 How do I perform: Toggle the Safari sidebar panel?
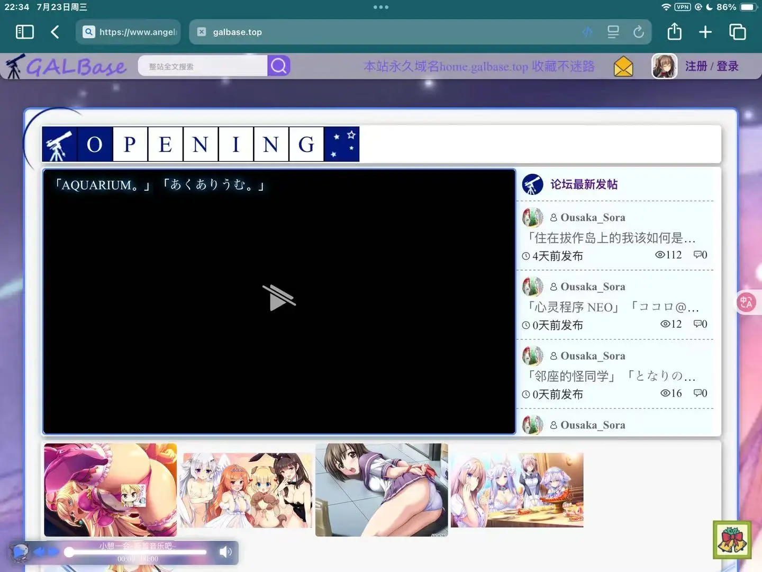click(x=25, y=32)
